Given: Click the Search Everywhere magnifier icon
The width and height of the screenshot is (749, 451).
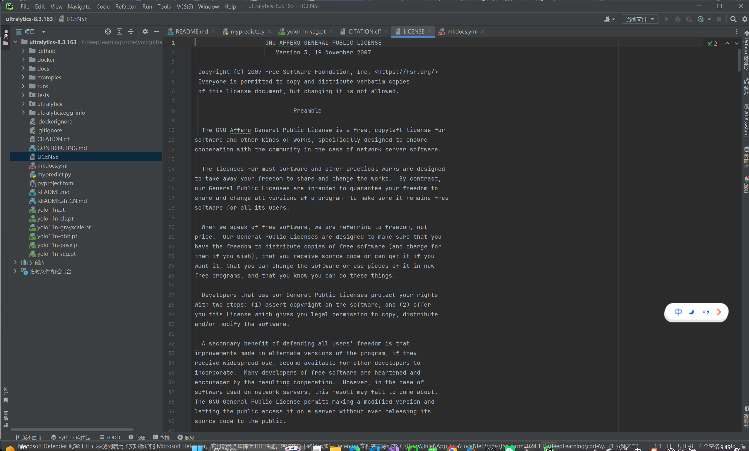Looking at the screenshot, I should pos(733,19).
